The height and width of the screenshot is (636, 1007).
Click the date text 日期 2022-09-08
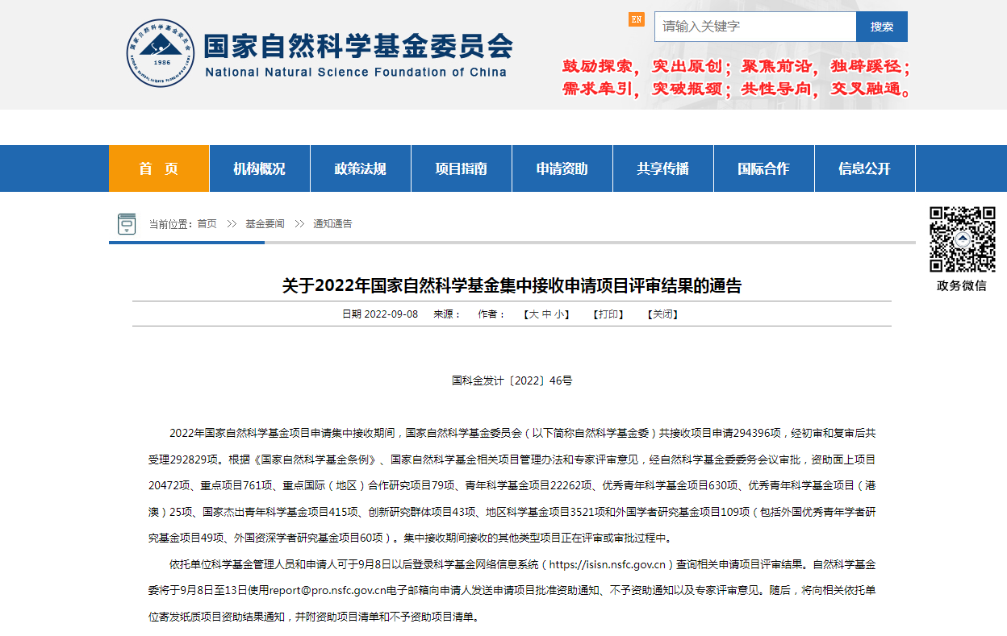tap(380, 314)
